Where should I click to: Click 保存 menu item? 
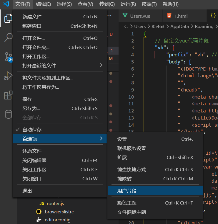pyautogui.click(x=60, y=99)
